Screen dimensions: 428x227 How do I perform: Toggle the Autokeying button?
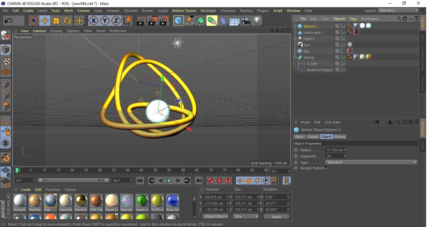tap(219, 181)
